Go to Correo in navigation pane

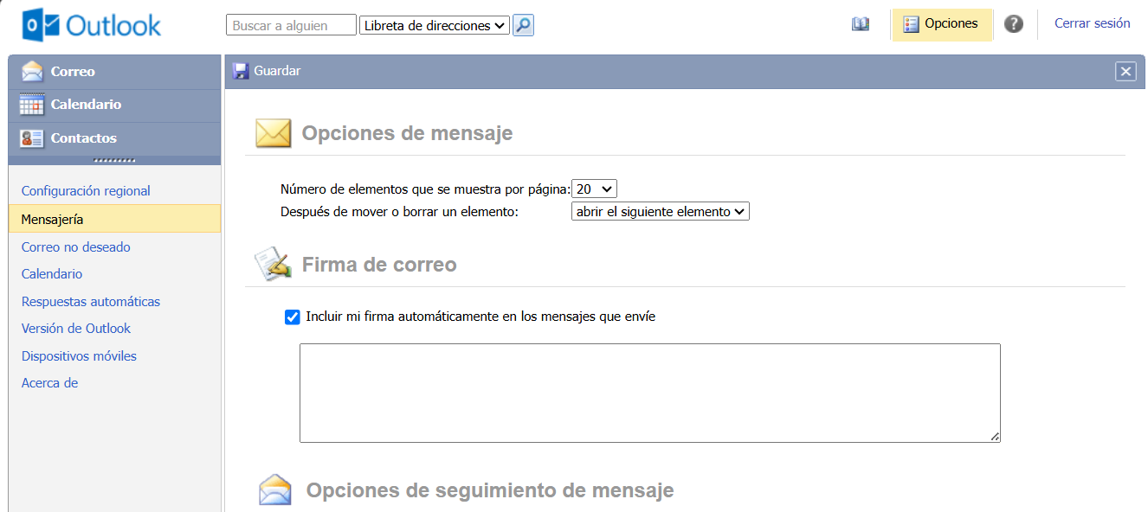(x=114, y=72)
